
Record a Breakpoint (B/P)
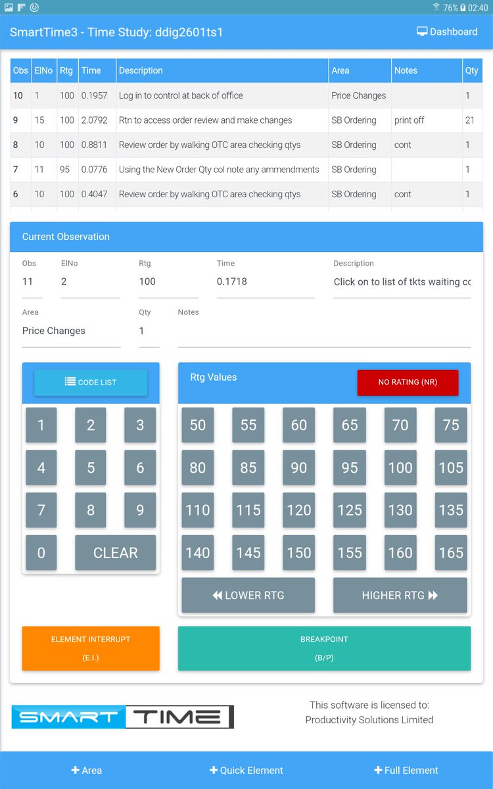324,648
